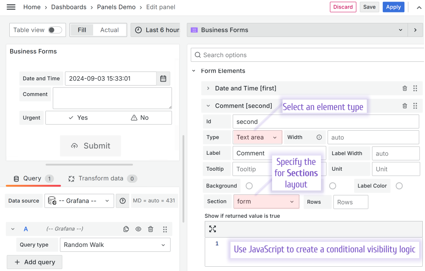Delete the Comment form element
425x271 pixels.
pyautogui.click(x=405, y=106)
